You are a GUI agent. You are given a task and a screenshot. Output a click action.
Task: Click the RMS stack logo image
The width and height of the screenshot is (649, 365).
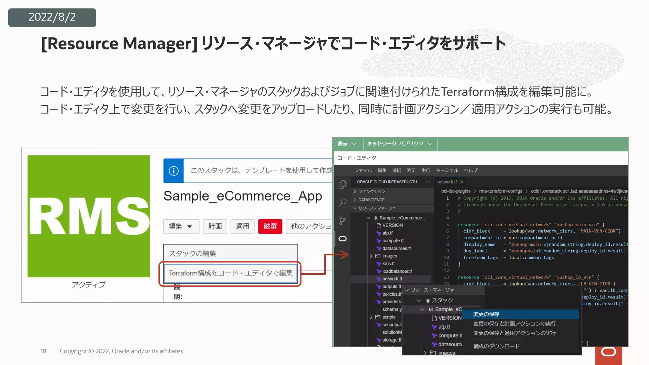pyautogui.click(x=89, y=216)
